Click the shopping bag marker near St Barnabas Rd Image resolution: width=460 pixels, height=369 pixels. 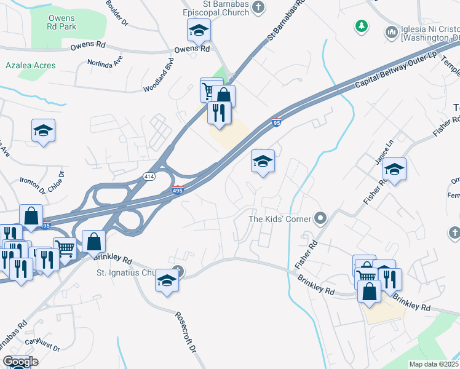point(224,97)
